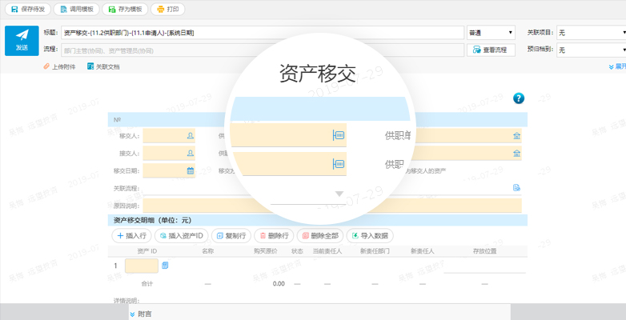Click 查看流程 to view the workflow
Image resolution: width=626 pixels, height=320 pixels.
tap(491, 50)
